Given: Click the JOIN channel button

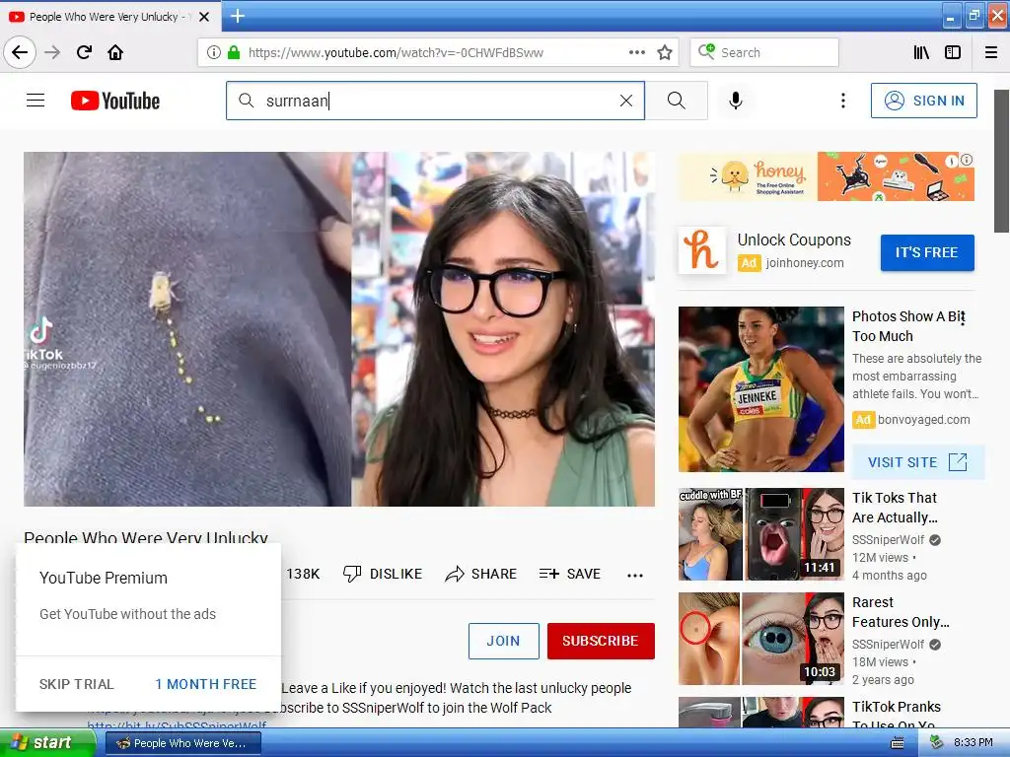Looking at the screenshot, I should coord(504,641).
